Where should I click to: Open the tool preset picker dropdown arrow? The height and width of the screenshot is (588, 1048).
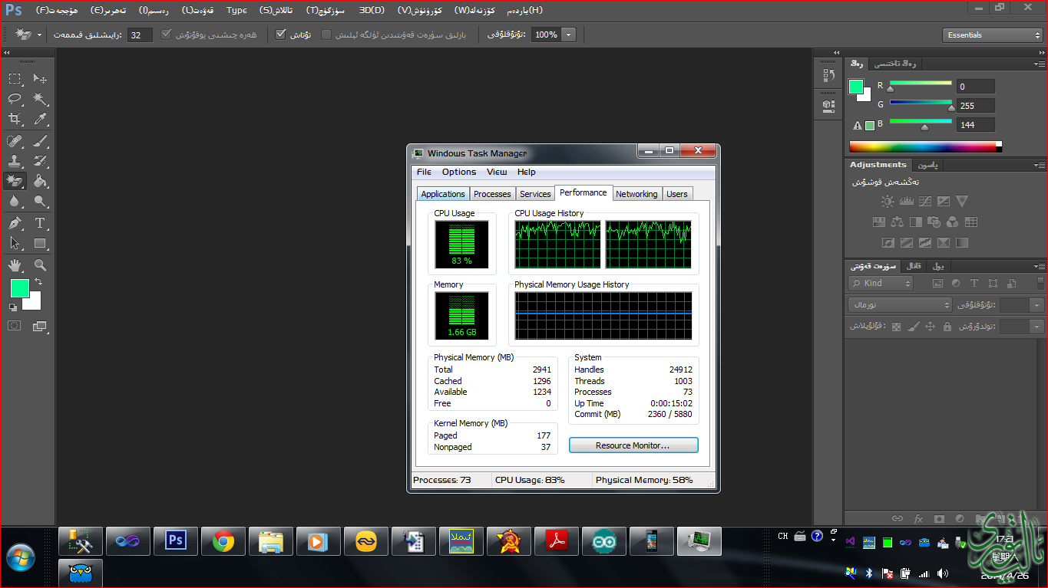click(x=39, y=34)
